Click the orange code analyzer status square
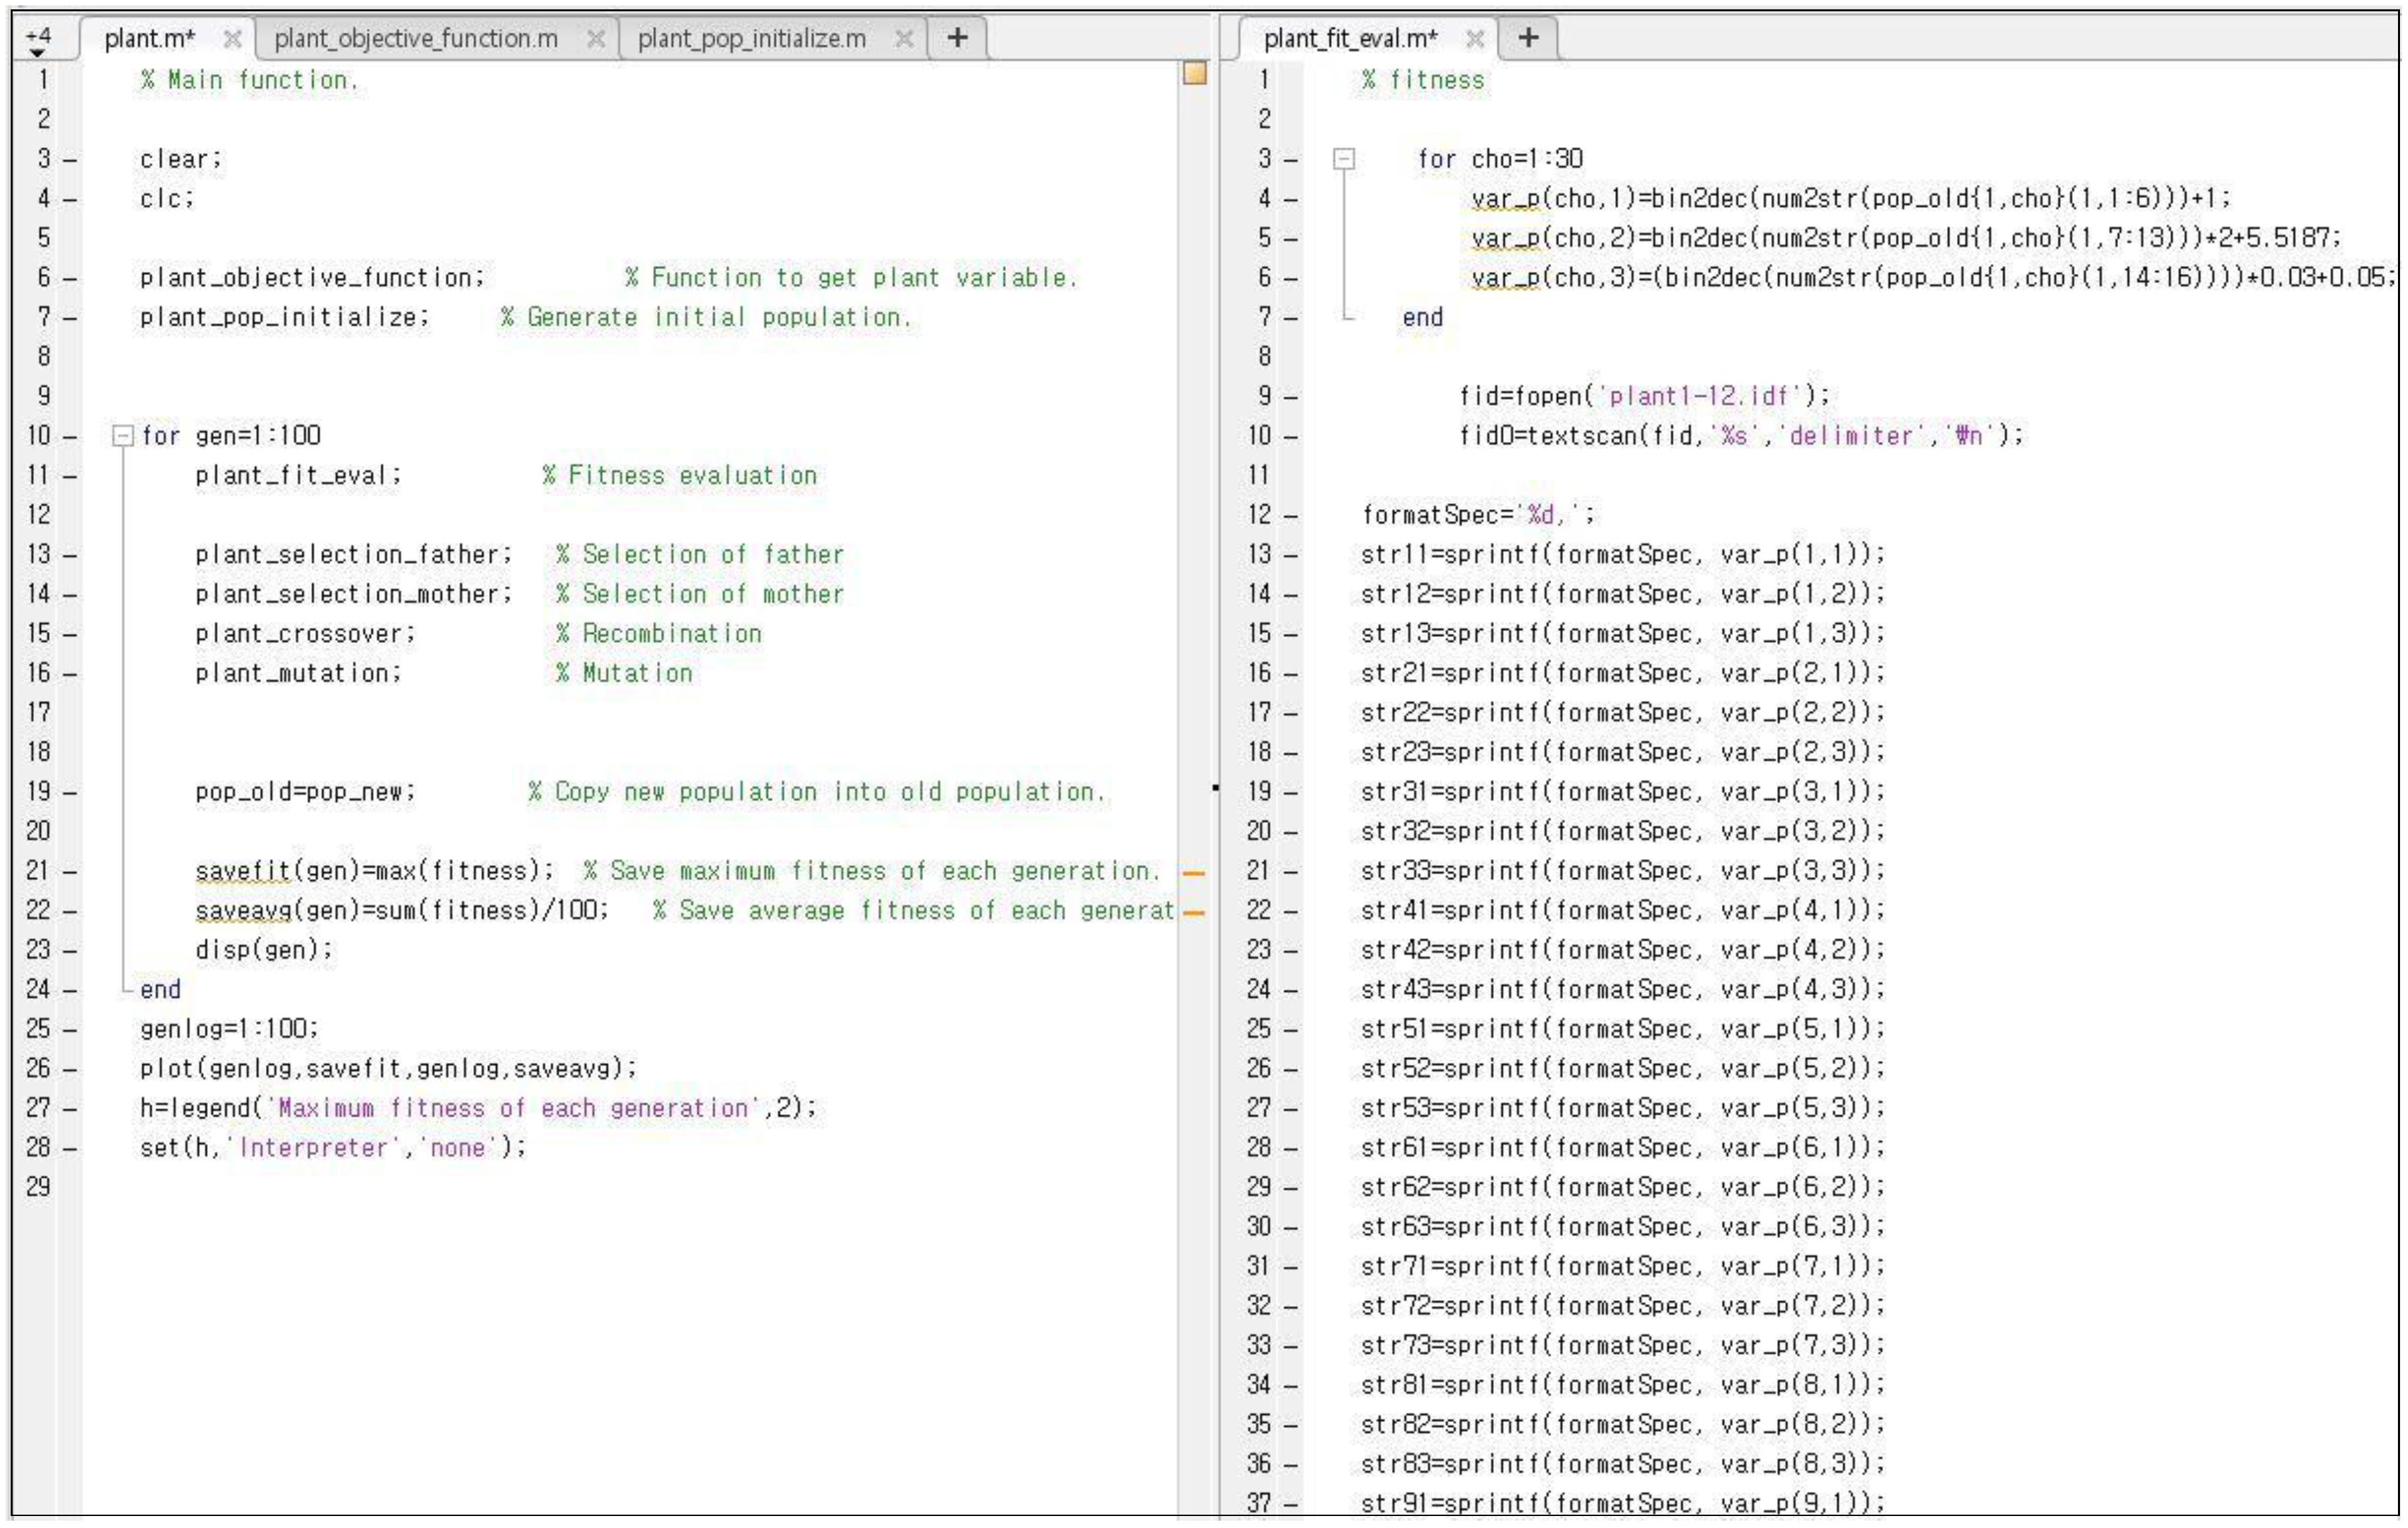2408x1528 pixels. (1194, 73)
